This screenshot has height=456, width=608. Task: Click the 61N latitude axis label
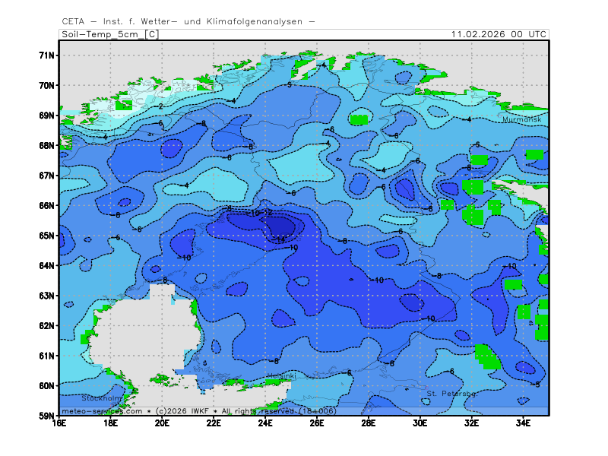click(47, 356)
